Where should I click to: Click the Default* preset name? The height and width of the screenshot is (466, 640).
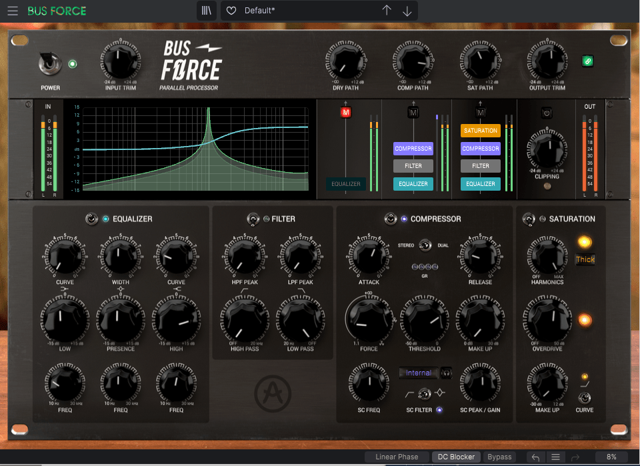tap(260, 11)
